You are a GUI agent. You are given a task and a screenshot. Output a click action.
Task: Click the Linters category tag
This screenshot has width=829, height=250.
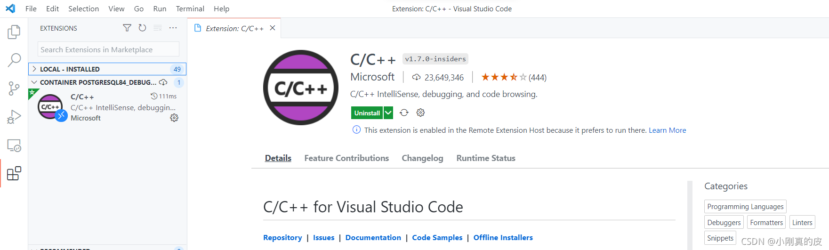click(x=802, y=223)
